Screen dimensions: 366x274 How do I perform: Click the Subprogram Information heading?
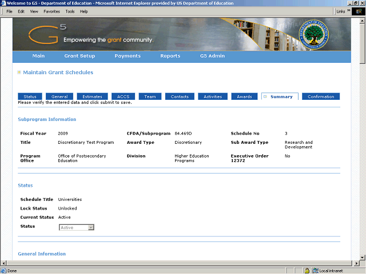click(x=47, y=119)
